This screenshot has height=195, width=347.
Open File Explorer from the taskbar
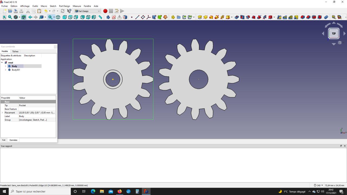click(102, 191)
